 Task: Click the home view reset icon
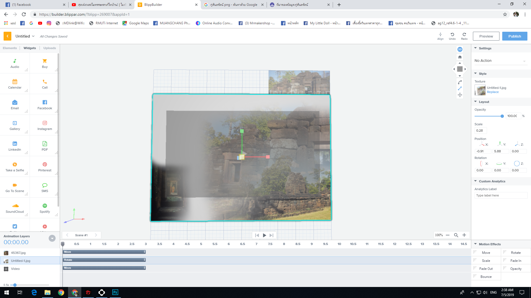click(x=460, y=57)
